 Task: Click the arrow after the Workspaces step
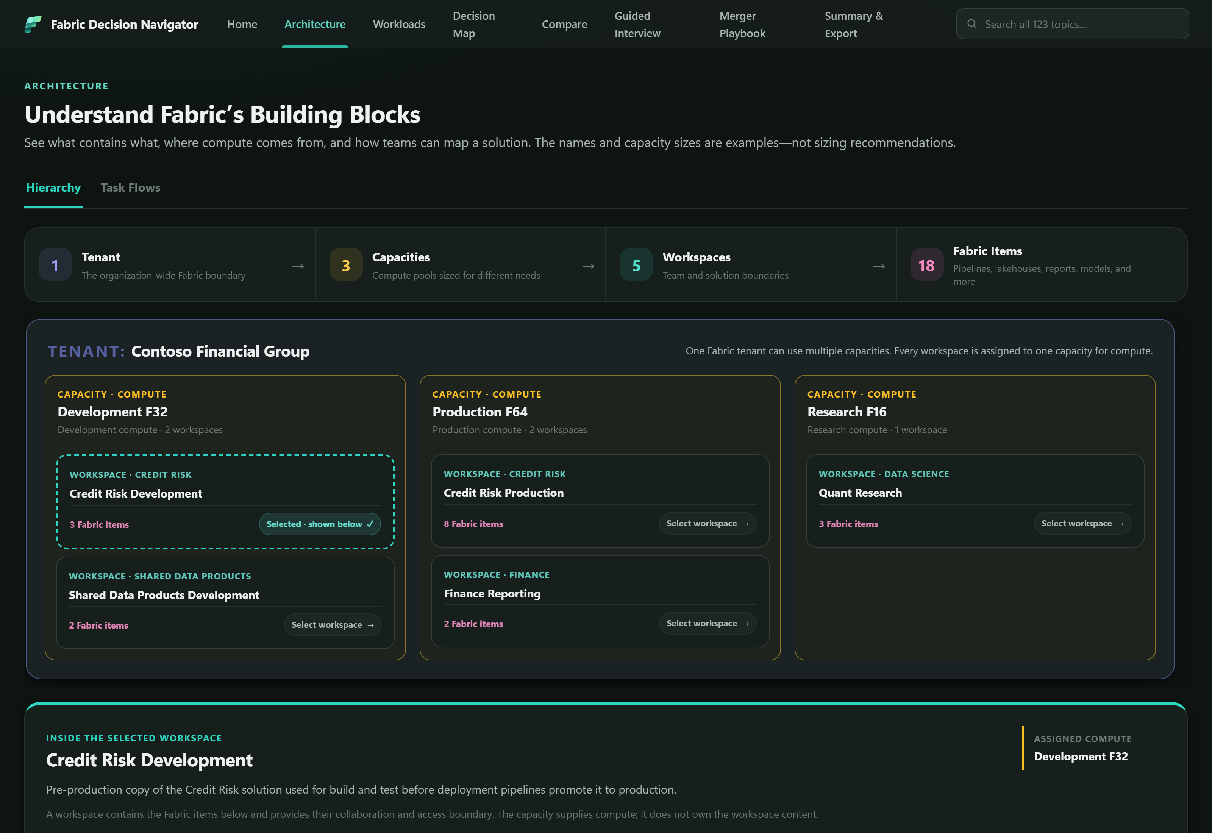(879, 266)
